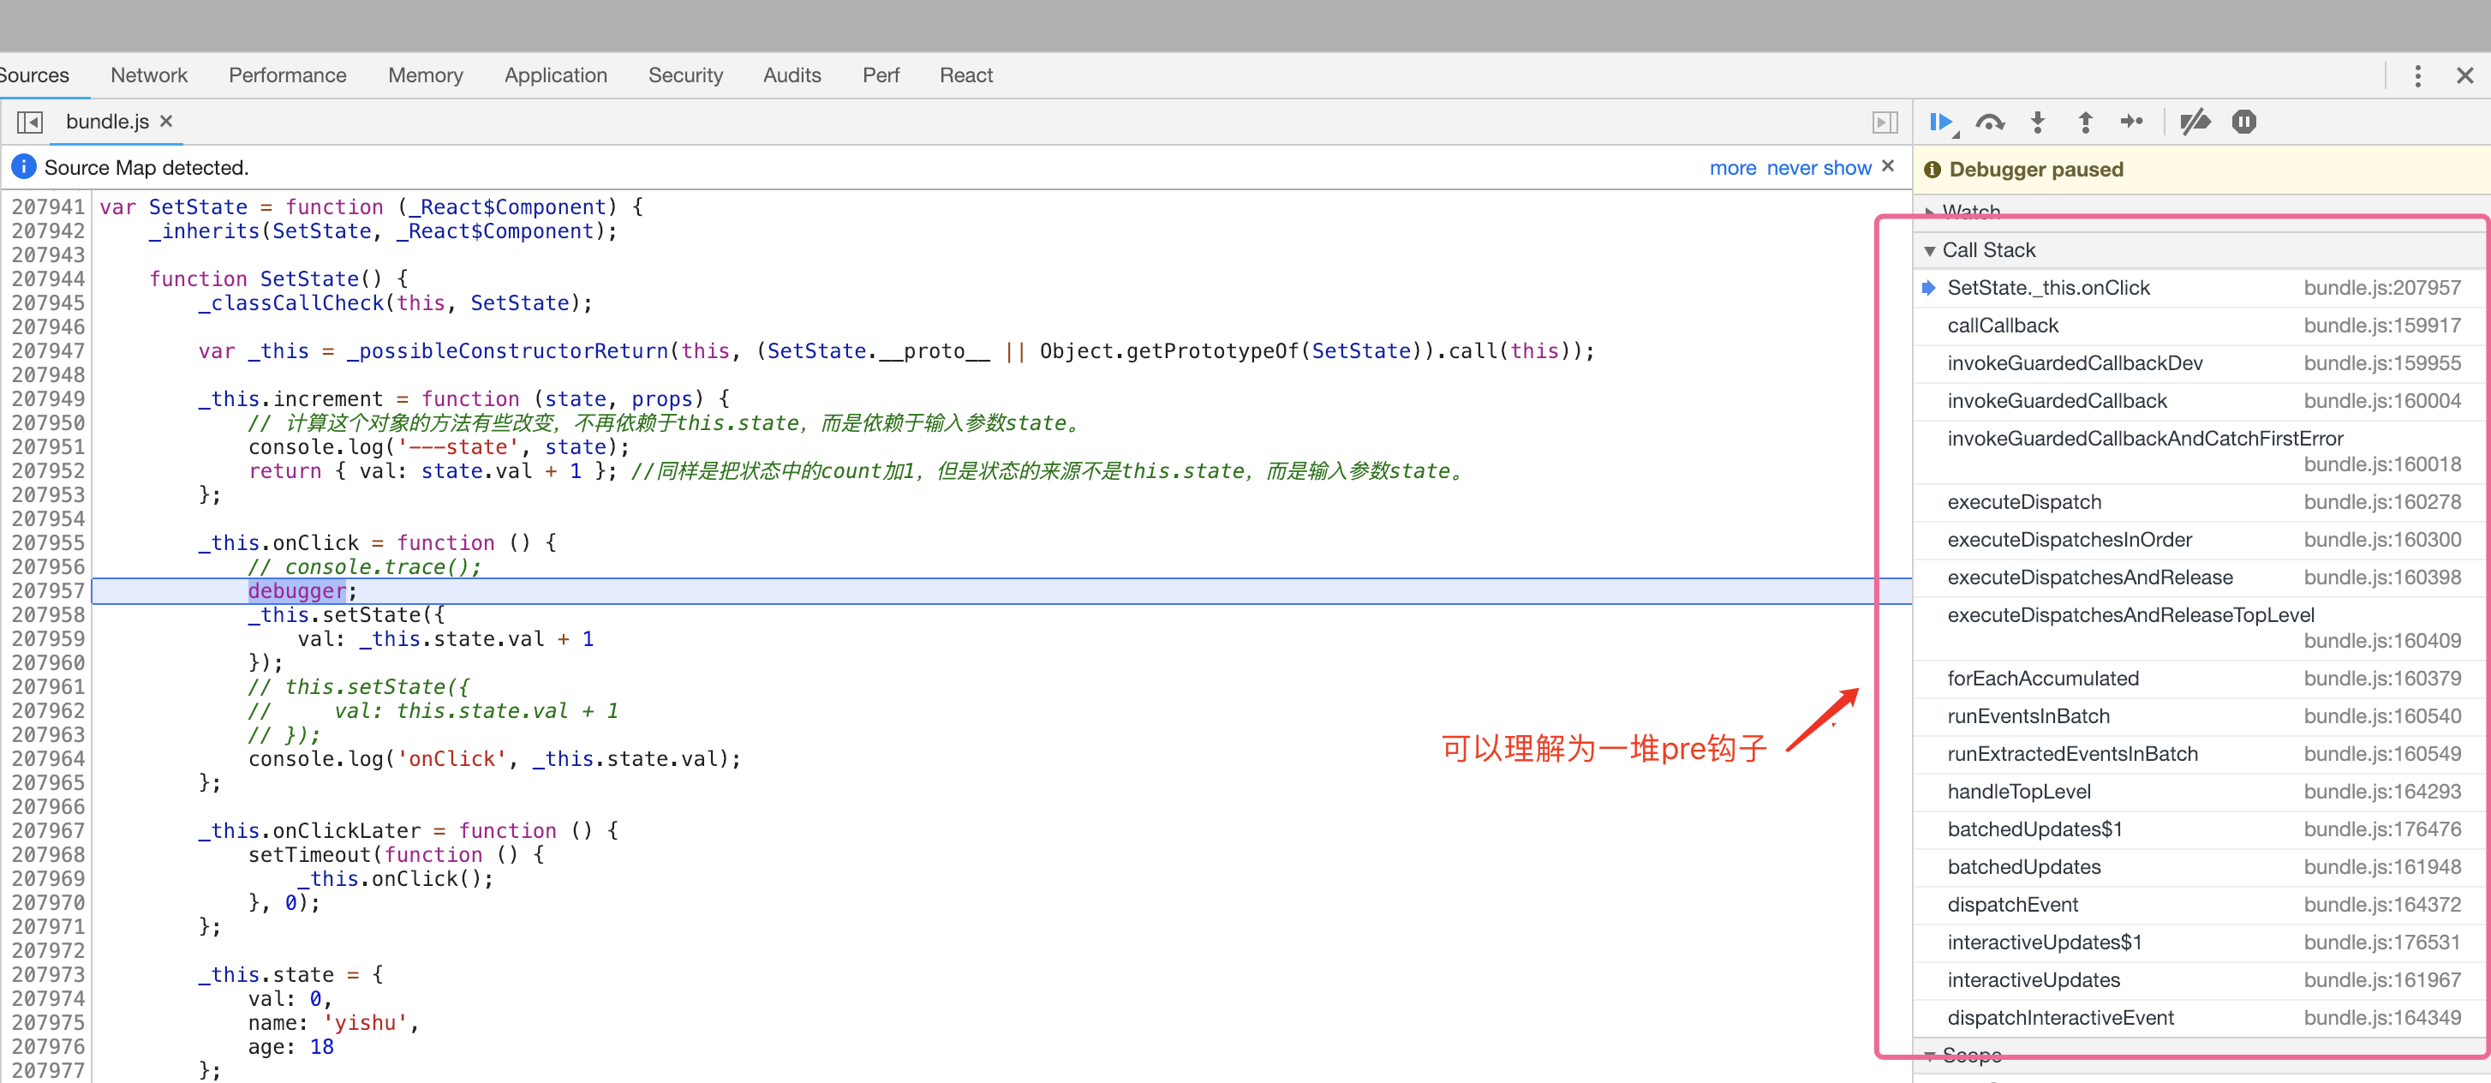
Task: Close the bundle.js file tab
Action: pyautogui.click(x=166, y=121)
